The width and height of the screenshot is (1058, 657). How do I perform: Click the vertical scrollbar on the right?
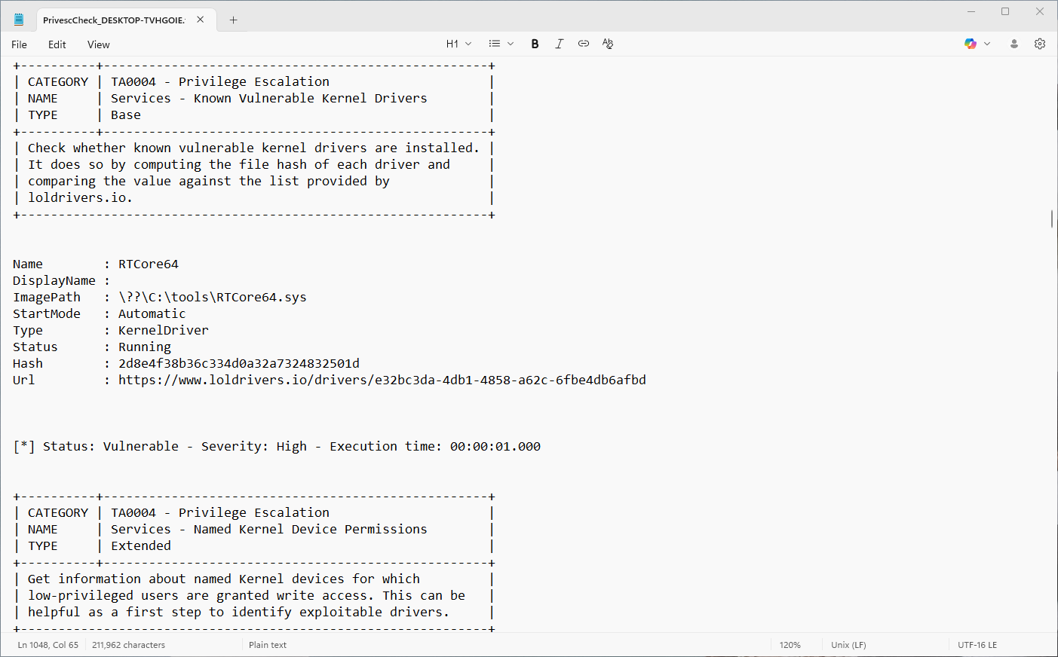(1051, 218)
